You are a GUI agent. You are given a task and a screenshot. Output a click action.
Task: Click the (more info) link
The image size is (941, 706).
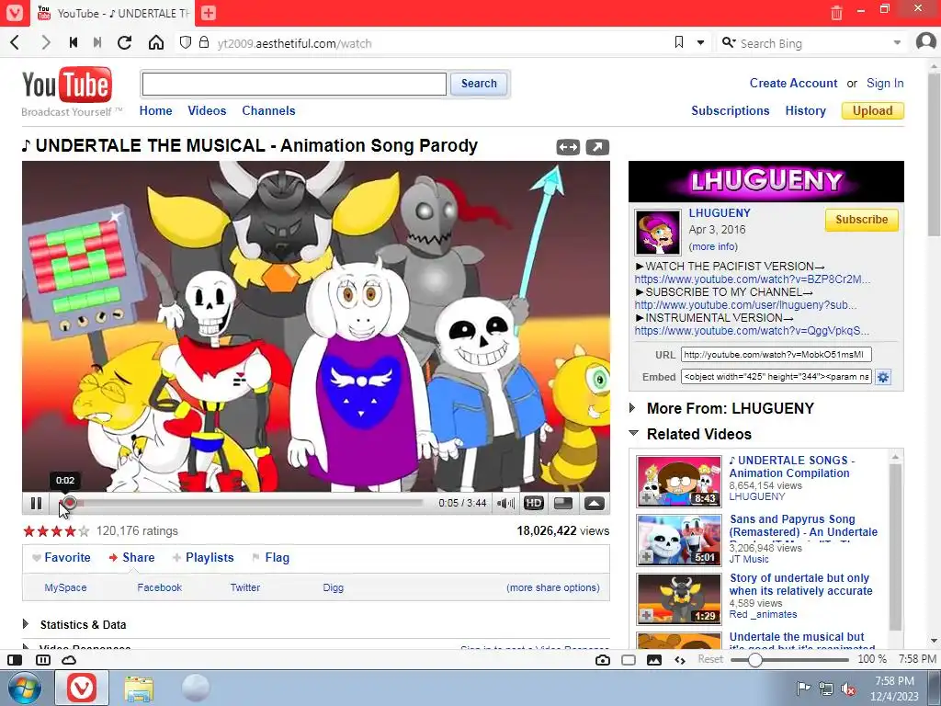[x=713, y=246]
